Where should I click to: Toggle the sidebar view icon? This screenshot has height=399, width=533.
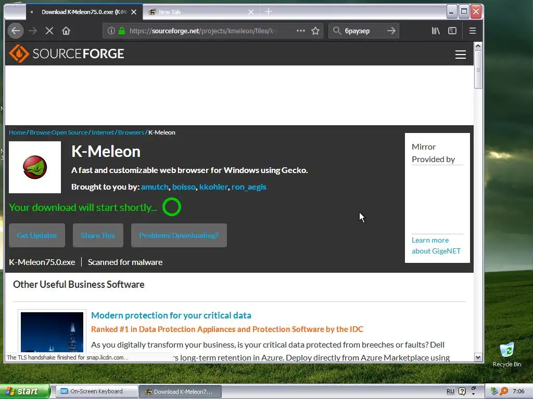tap(452, 31)
